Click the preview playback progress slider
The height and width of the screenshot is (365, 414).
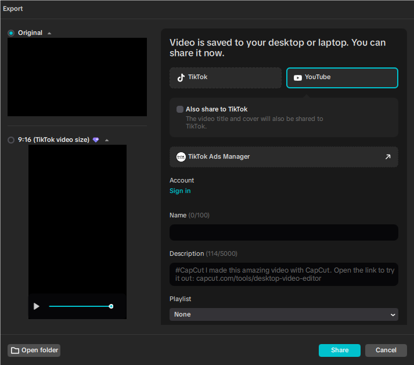[x=80, y=306]
